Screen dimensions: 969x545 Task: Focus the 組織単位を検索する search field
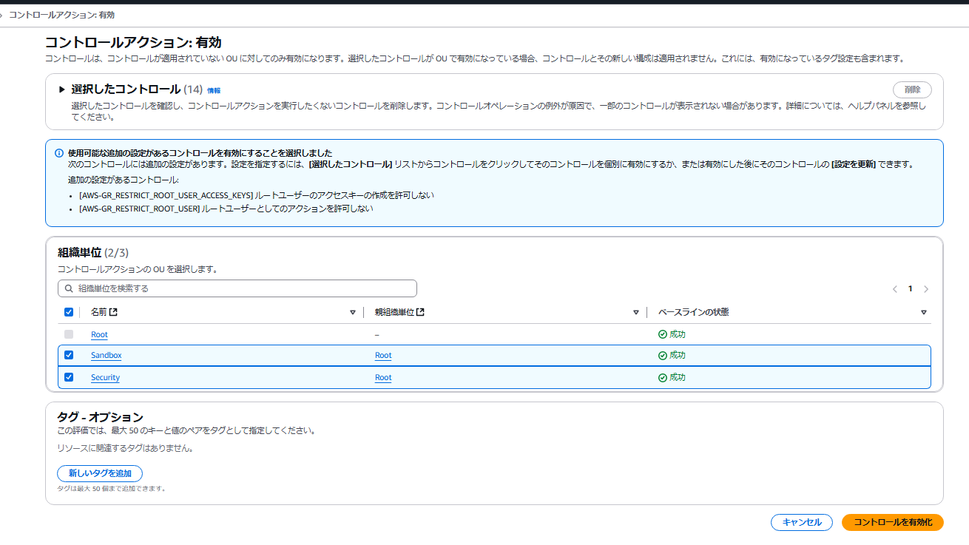pos(237,288)
